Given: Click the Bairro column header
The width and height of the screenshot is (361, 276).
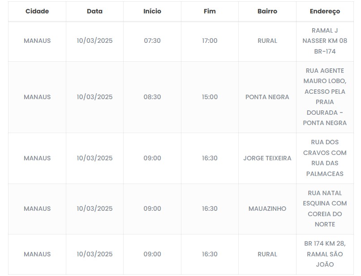Looking at the screenshot, I should click(x=267, y=11).
